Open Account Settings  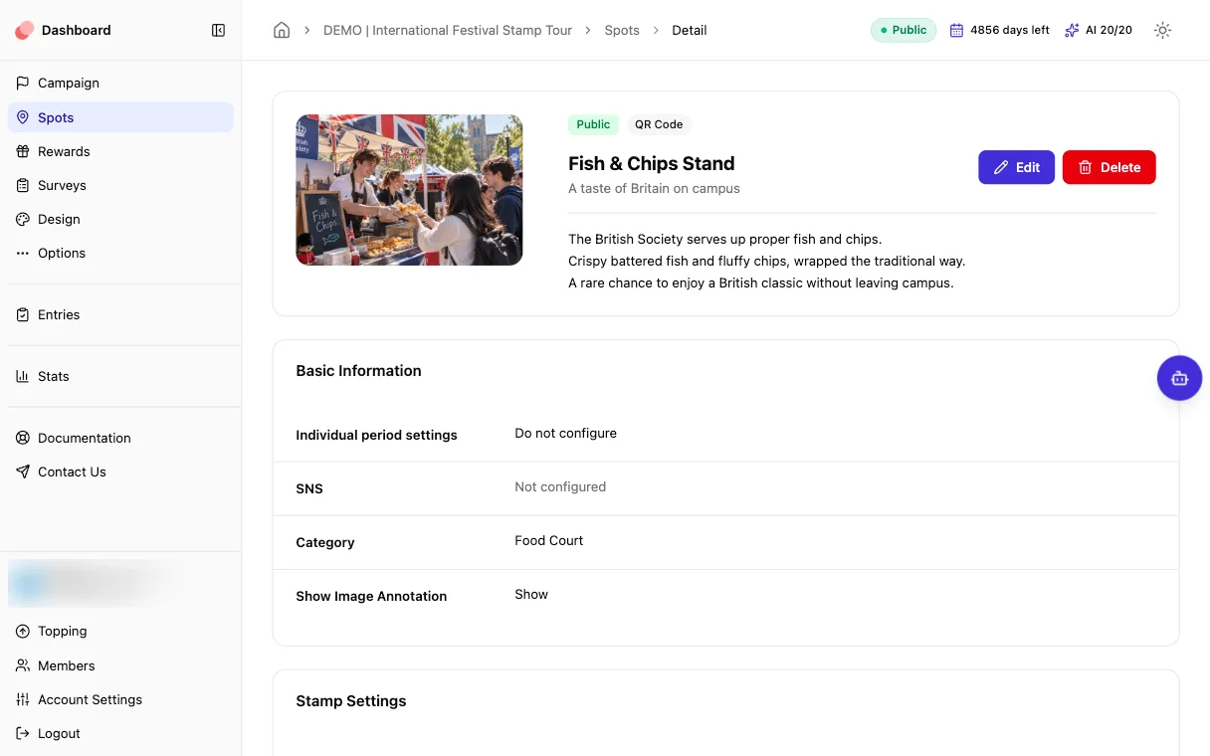(x=120, y=699)
